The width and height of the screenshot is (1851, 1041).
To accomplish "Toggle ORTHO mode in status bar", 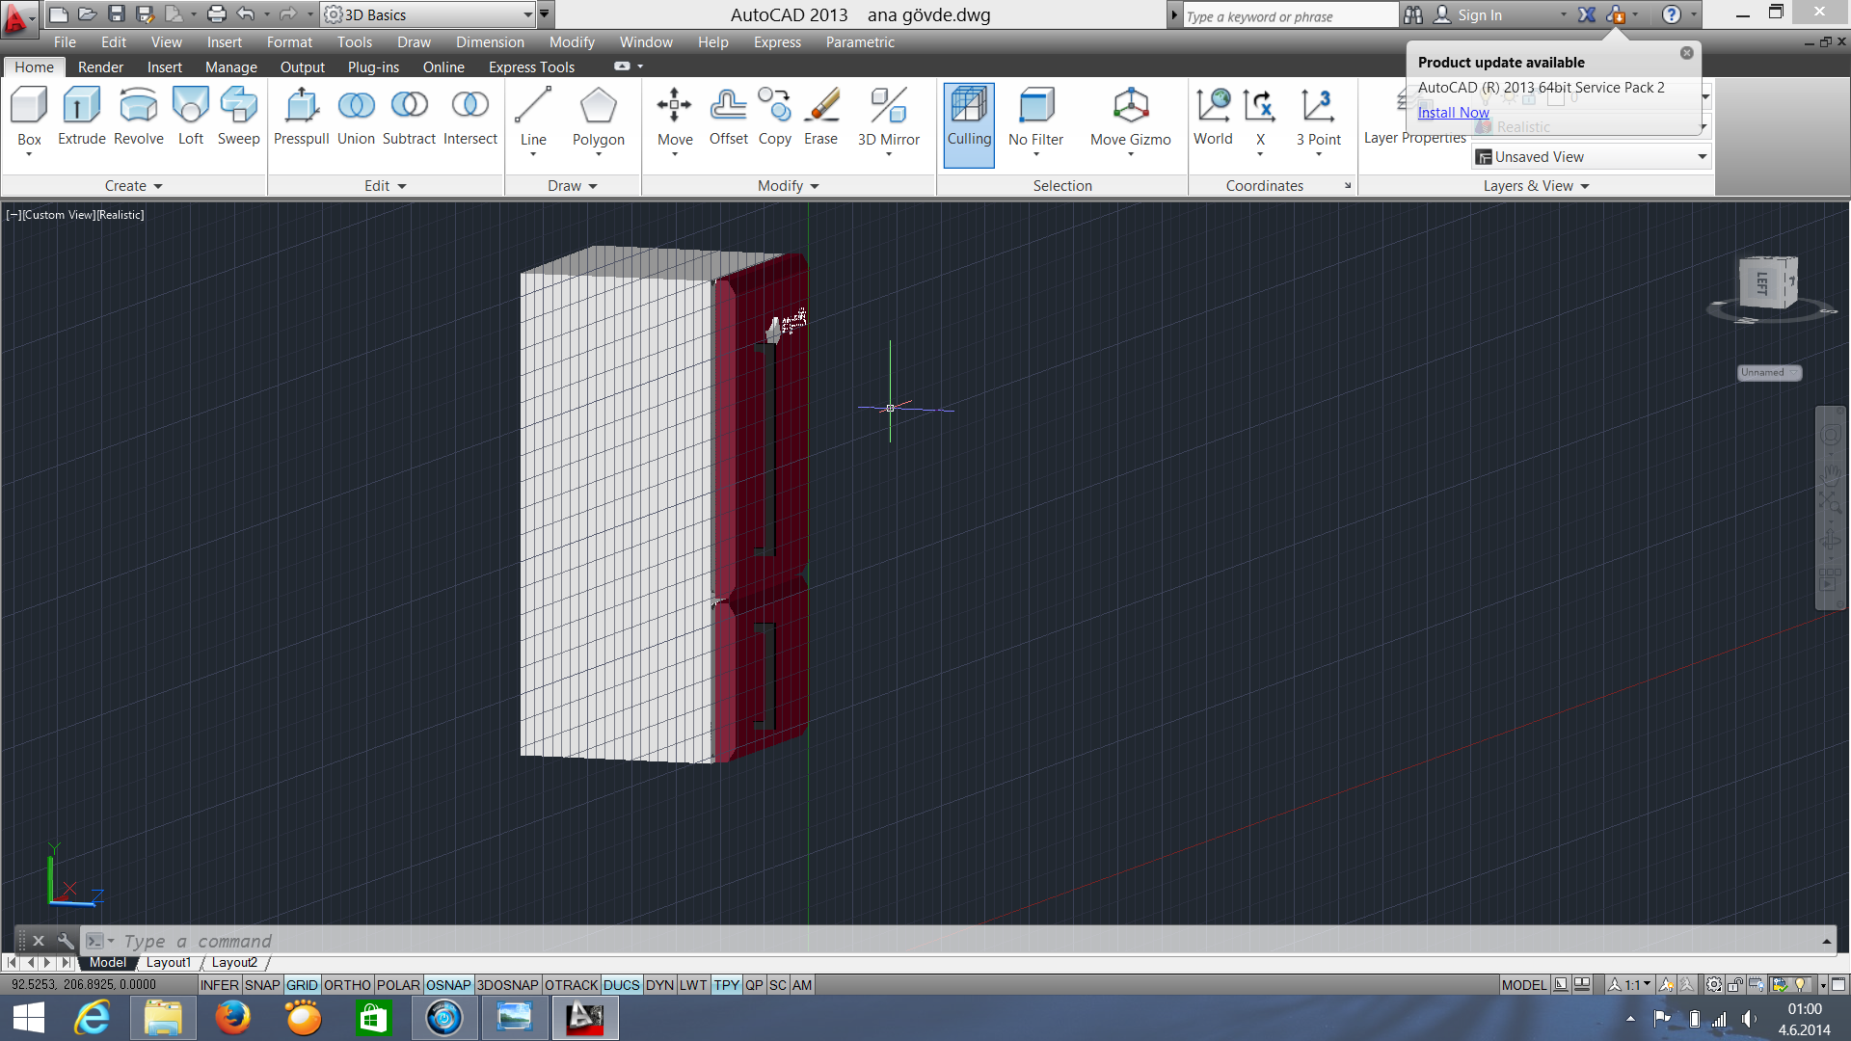I will click(347, 985).
